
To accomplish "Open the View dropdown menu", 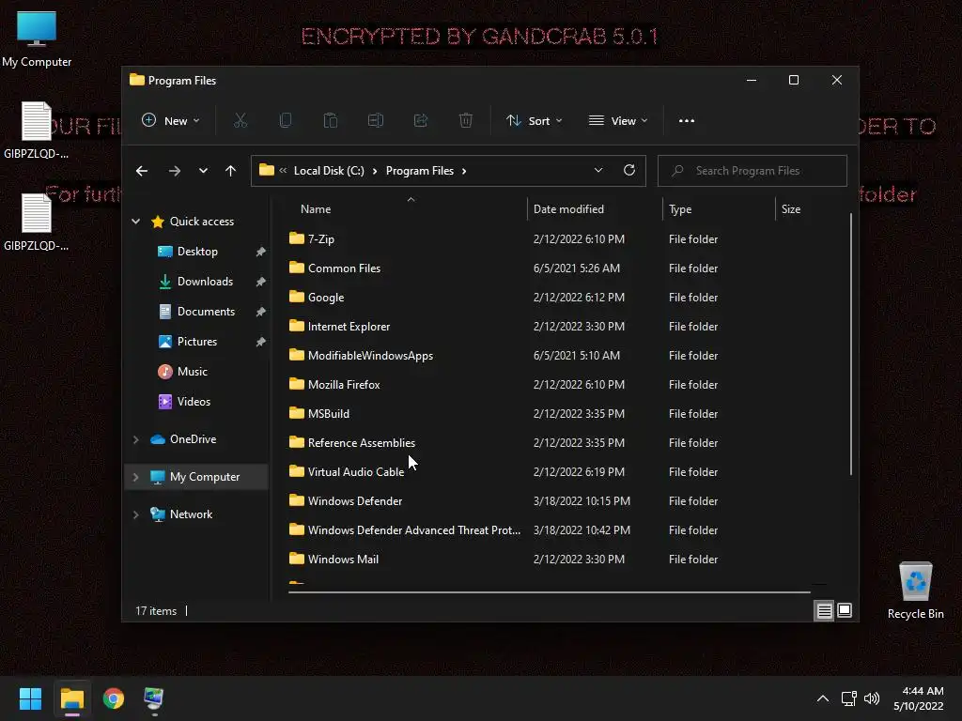I will coord(618,121).
